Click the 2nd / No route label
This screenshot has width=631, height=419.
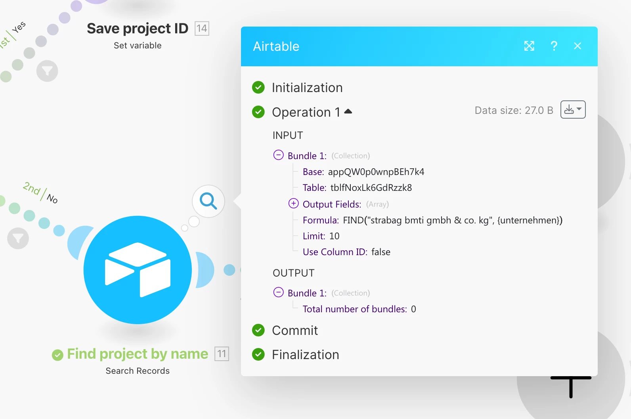click(40, 192)
